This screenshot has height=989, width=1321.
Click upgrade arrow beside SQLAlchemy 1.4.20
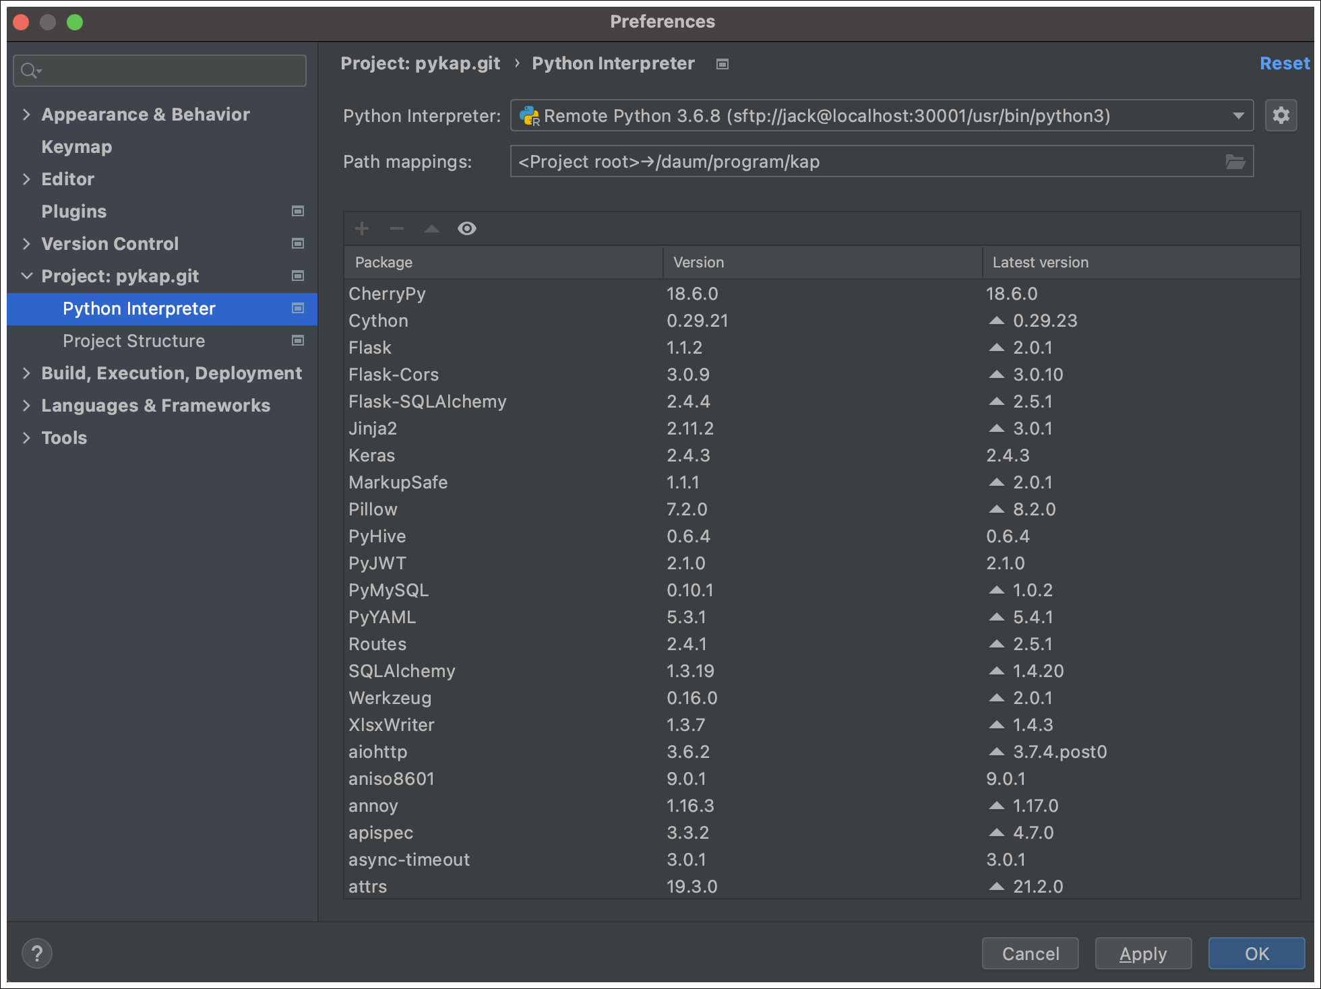pos(997,671)
